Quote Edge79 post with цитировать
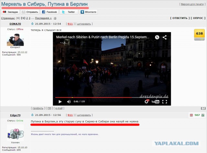The height and width of the screenshot is (153, 207). (x=84, y=115)
